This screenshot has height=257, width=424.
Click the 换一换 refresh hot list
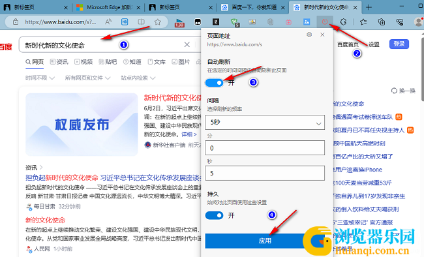(403, 91)
